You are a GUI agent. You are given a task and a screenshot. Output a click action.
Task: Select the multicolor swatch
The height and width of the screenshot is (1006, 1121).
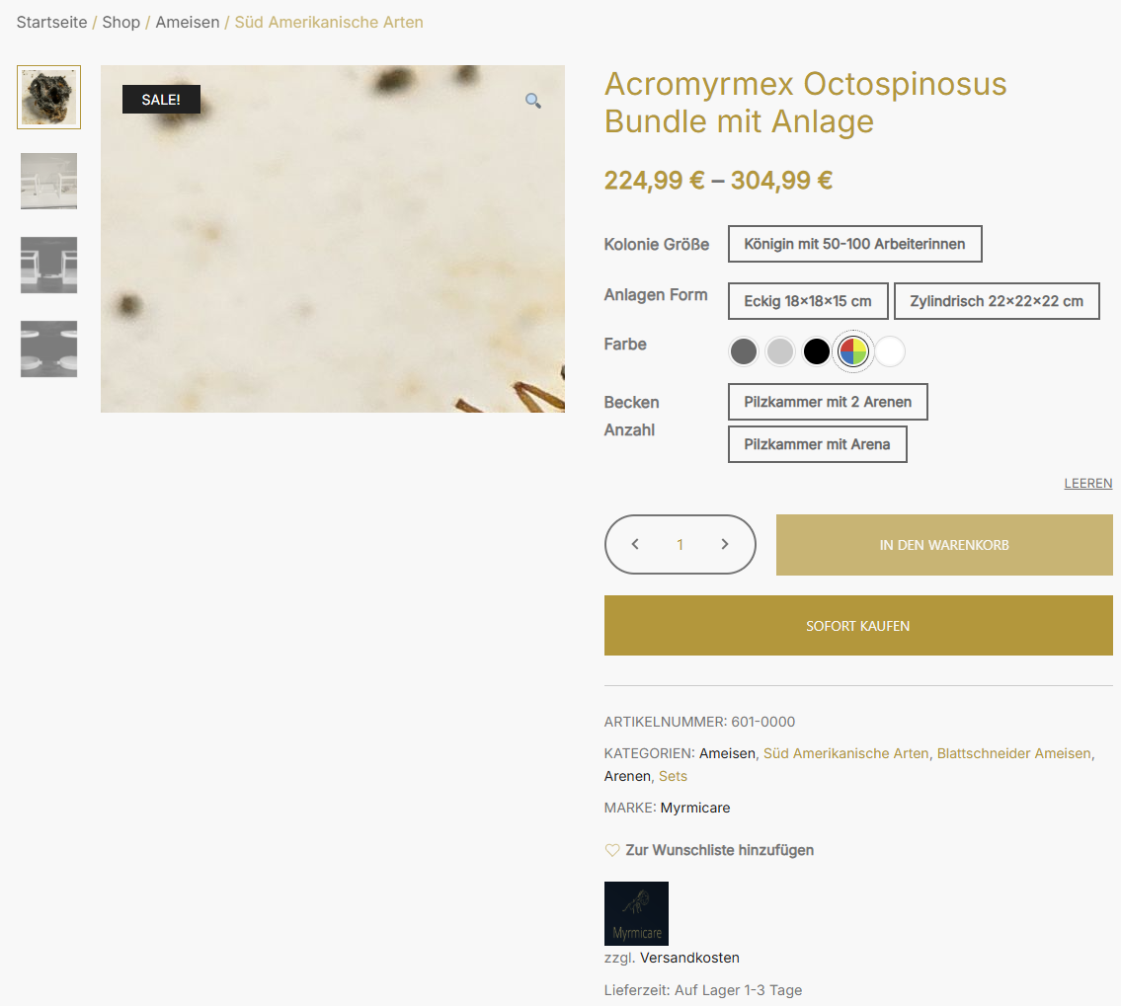click(853, 351)
